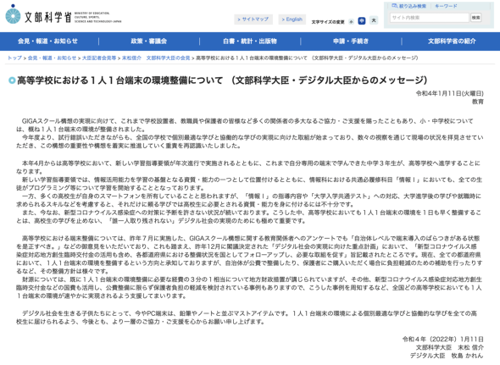Select large font size (大) button
Viewport: 500px width, 365px height.
coord(374,20)
